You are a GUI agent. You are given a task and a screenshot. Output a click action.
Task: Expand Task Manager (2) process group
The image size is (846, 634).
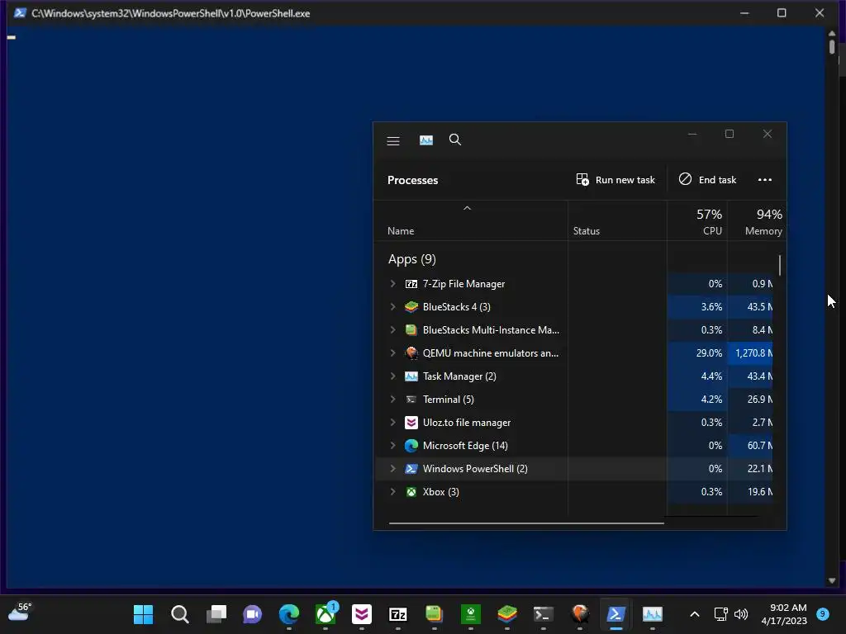[392, 376]
